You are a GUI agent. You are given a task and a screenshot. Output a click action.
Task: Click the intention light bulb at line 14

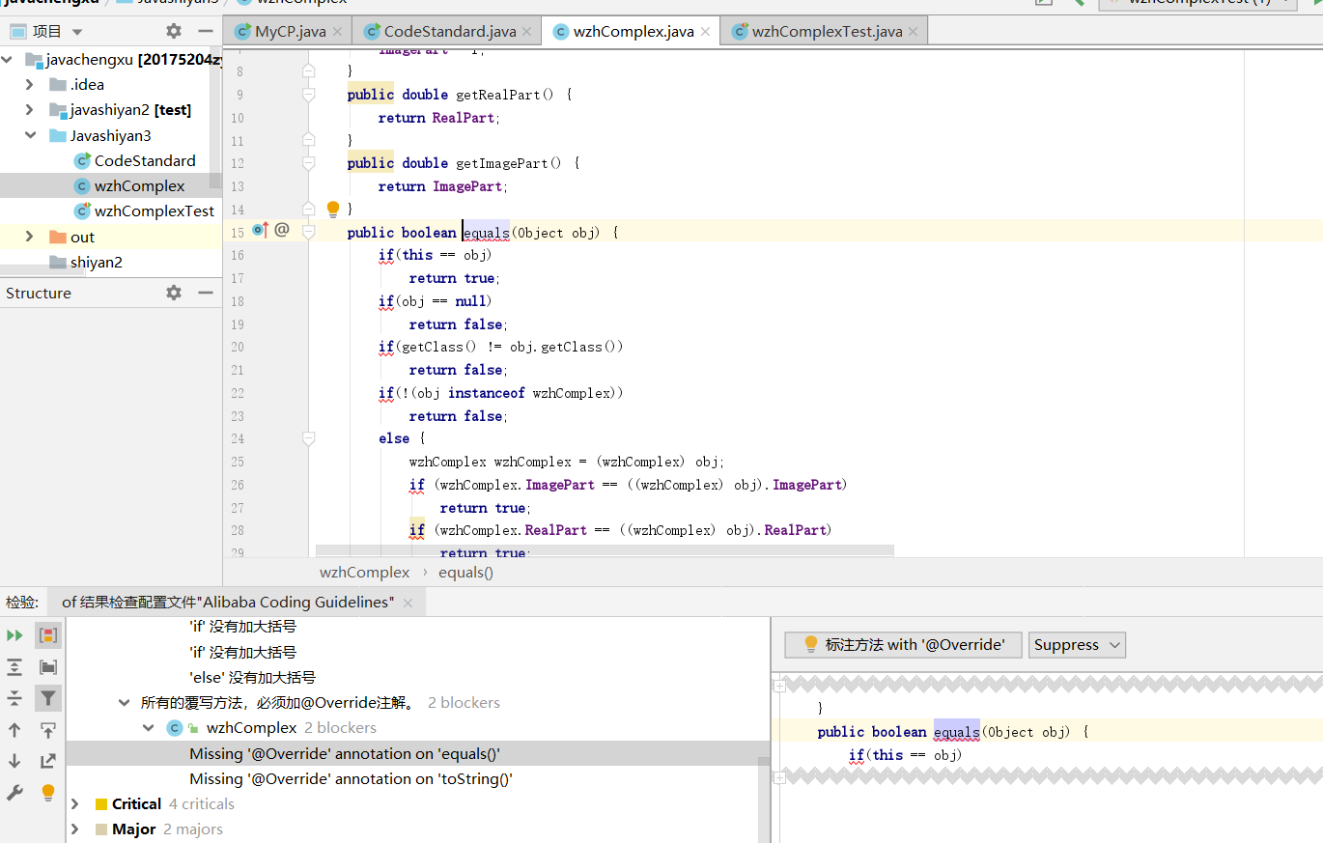(333, 209)
